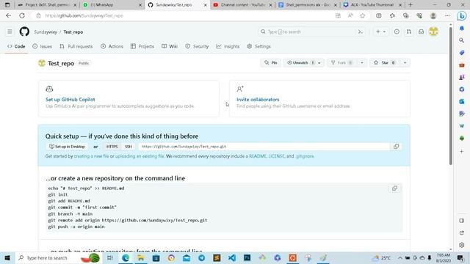Image resolution: width=470 pixels, height=264 pixels.
Task: Open a new browser tab
Action: 411,5
